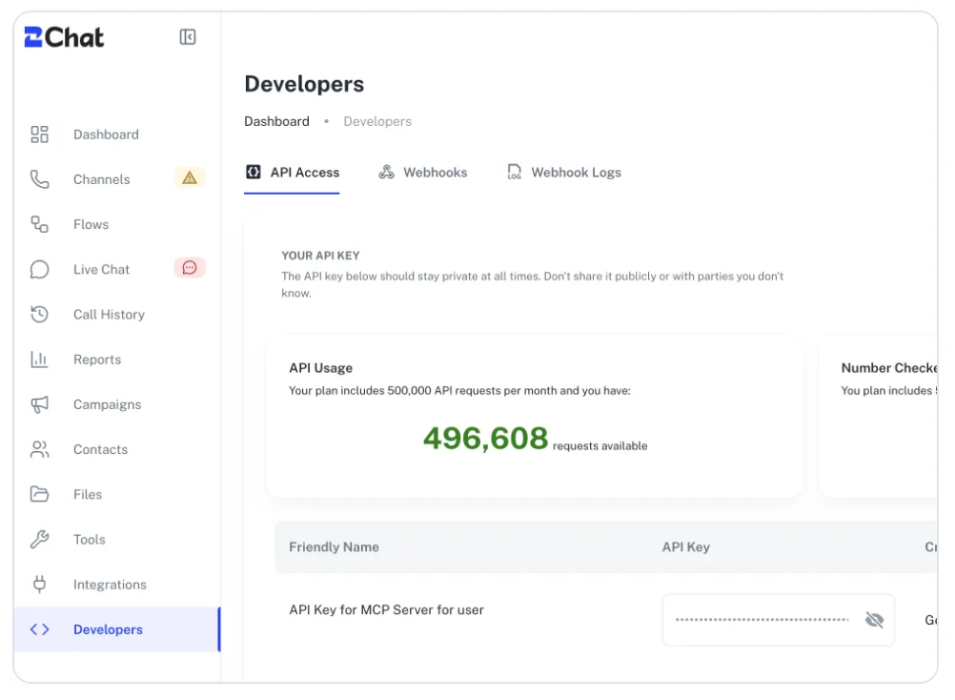Click the Reports bar chart icon
The image size is (955, 700).
point(40,360)
